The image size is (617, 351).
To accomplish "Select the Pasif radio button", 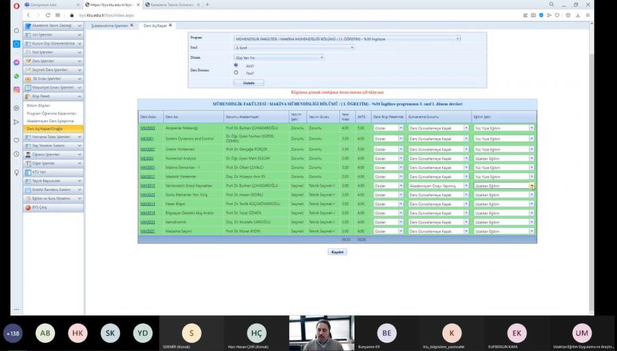I will 237,72.
